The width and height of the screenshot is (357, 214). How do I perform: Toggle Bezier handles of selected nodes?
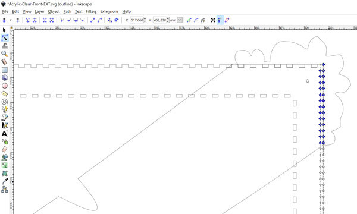point(220,20)
